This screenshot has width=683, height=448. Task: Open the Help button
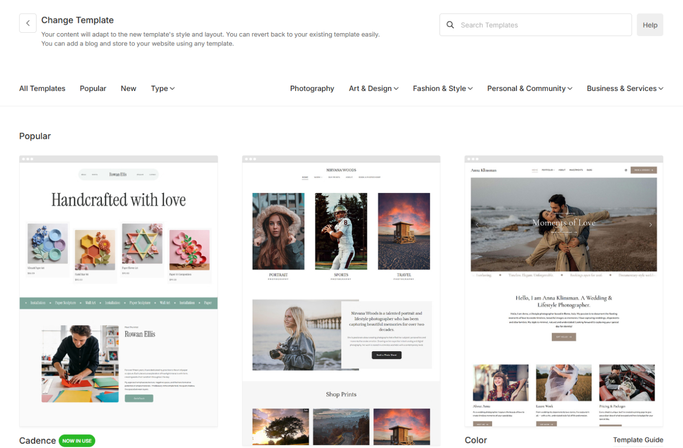click(x=650, y=25)
